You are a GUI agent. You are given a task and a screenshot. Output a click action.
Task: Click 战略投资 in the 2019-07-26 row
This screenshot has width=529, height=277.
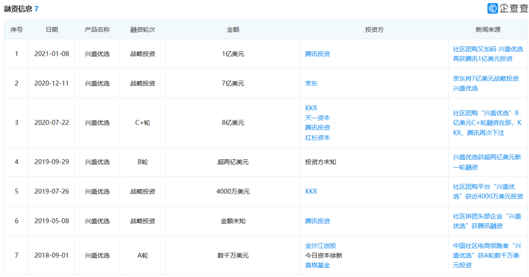coord(143,192)
